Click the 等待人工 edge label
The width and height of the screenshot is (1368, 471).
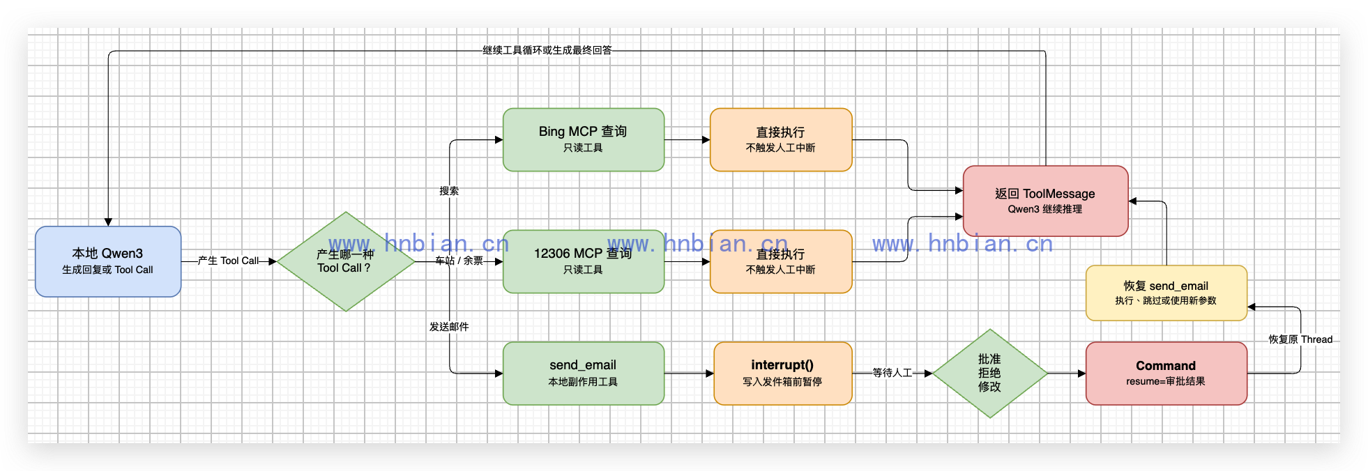pos(892,373)
